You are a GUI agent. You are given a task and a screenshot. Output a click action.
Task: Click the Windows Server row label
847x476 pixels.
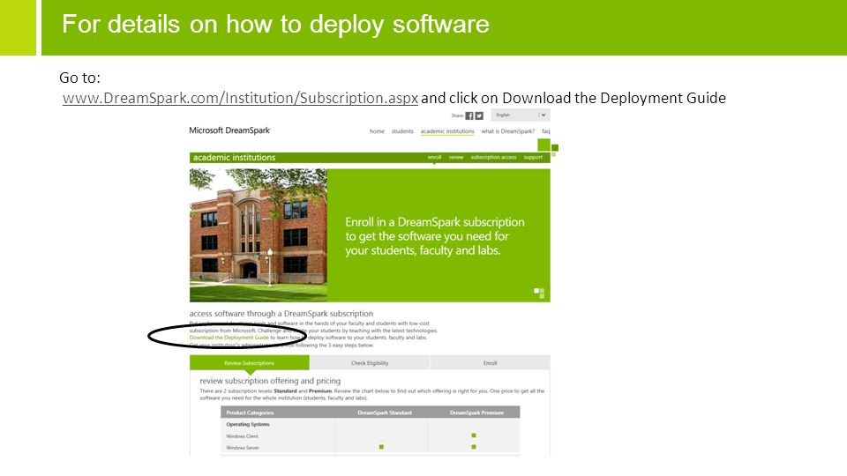point(243,448)
